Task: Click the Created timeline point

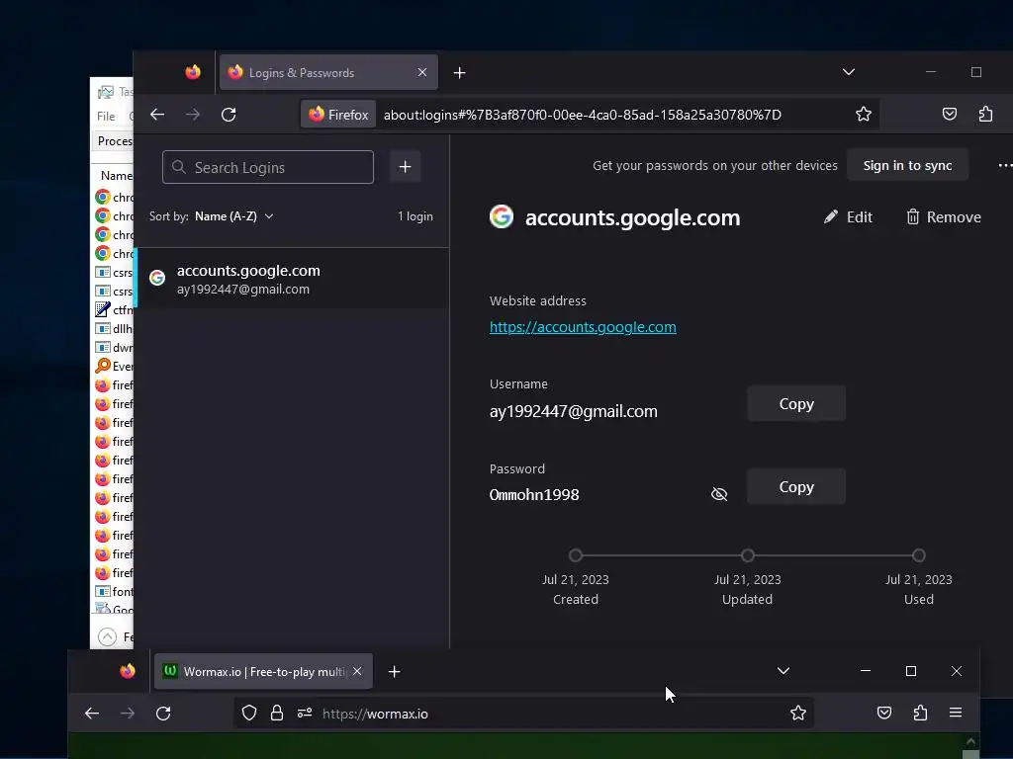Action: [576, 555]
